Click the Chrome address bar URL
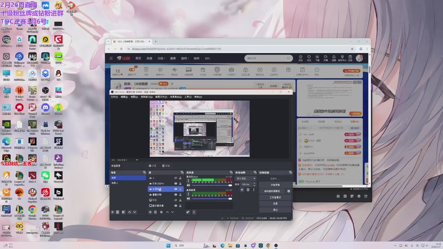Image resolution: width=443 pixels, height=249 pixels. pyautogui.click(x=177, y=49)
